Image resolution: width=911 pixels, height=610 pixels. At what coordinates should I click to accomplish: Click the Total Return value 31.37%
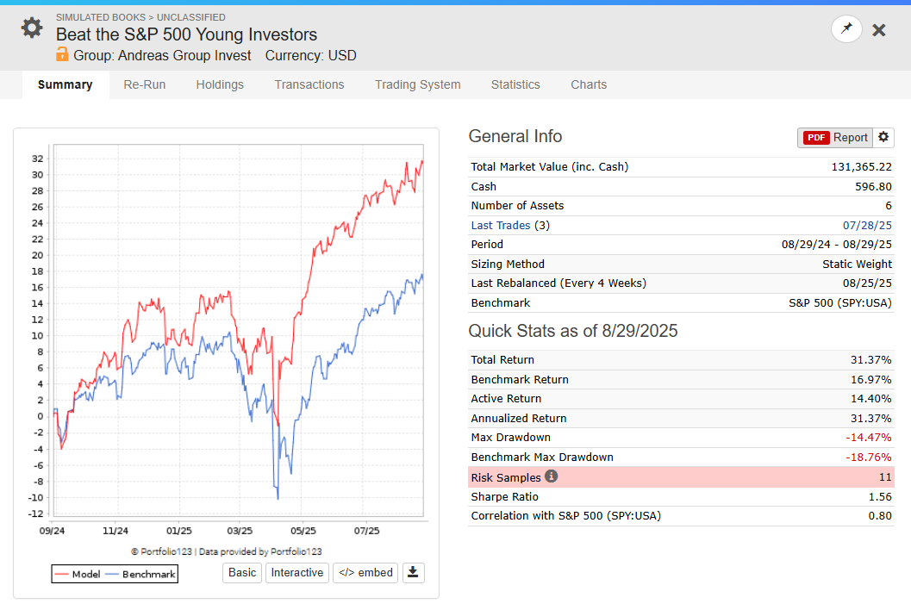pyautogui.click(x=870, y=359)
